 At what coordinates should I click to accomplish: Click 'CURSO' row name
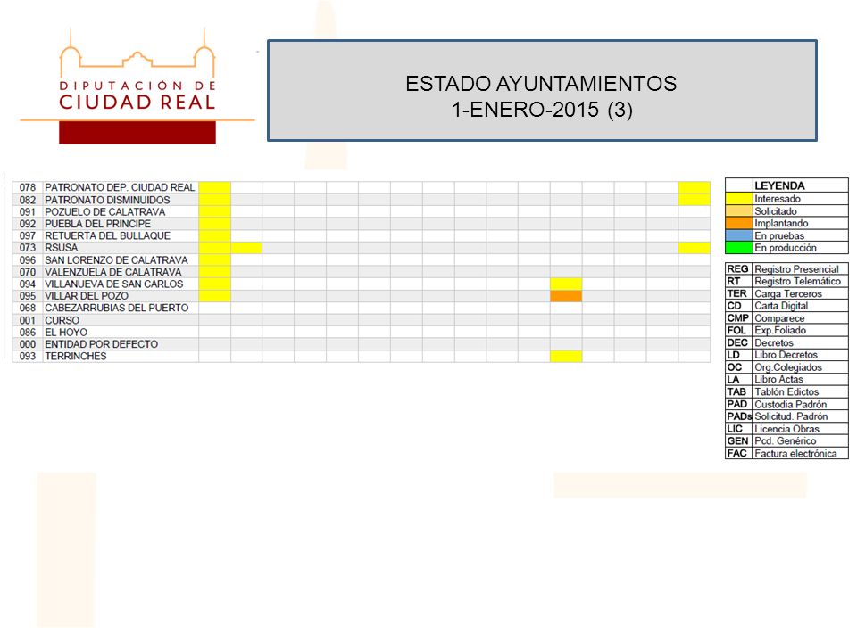62,320
